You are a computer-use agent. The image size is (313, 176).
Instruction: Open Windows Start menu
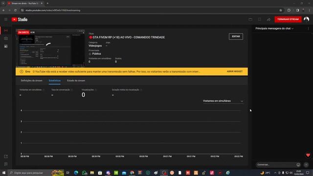tap(4, 173)
